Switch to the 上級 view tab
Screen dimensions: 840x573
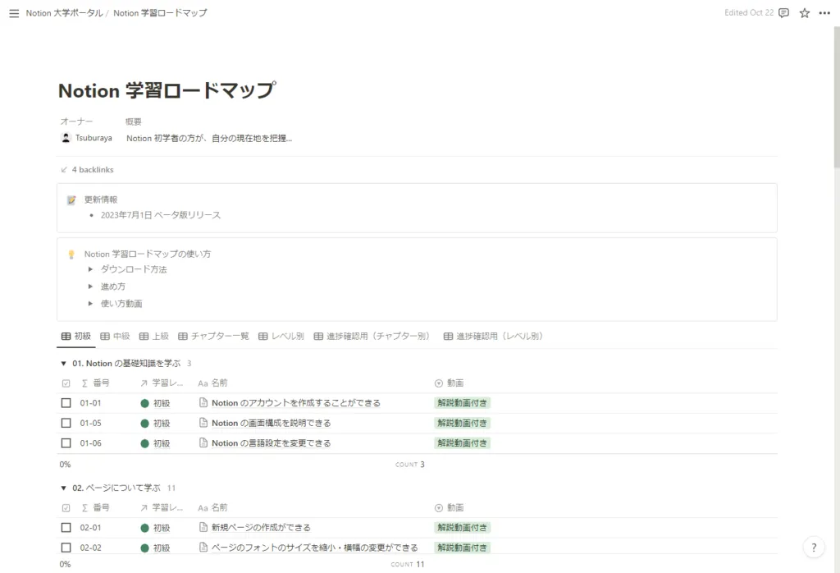[153, 336]
